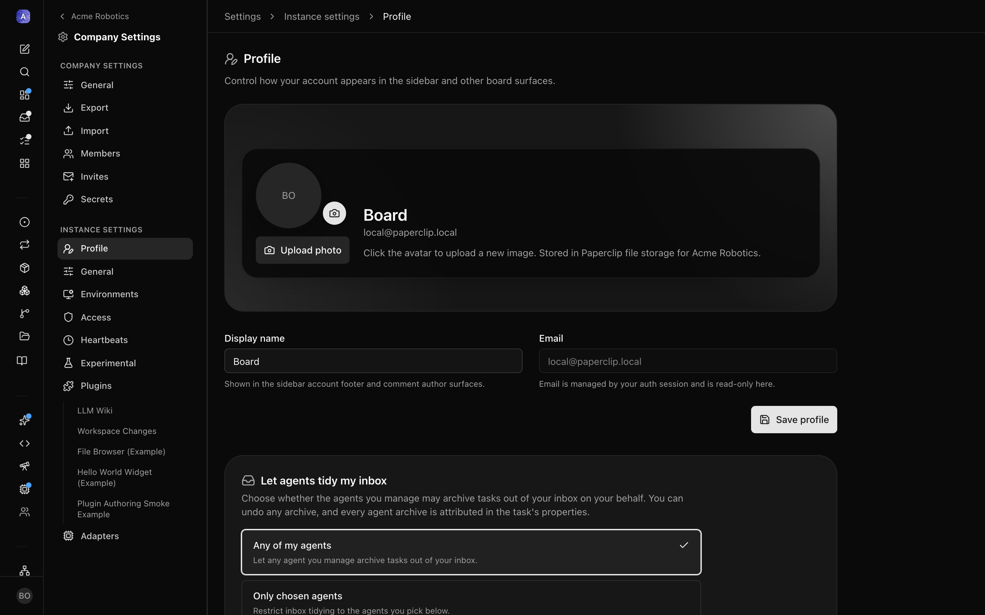Open the git branch icon in rail
This screenshot has width=985, height=615.
click(24, 313)
